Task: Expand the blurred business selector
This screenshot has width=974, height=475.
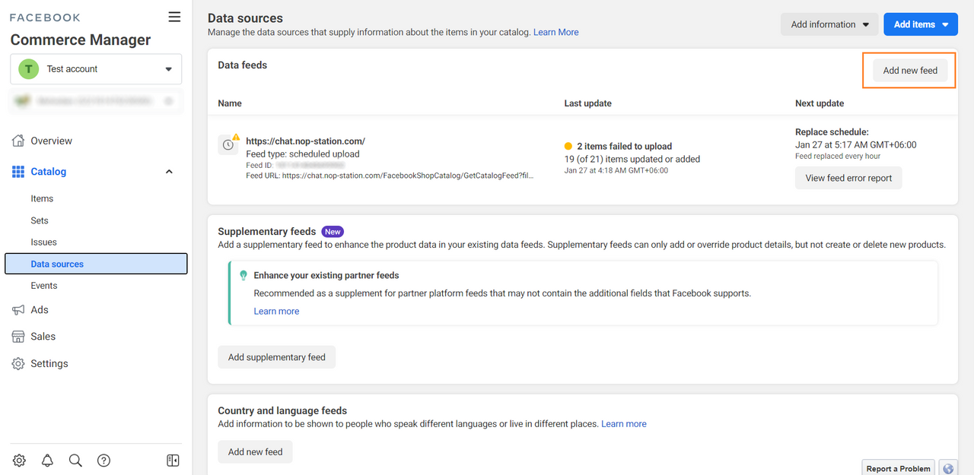Action: point(96,100)
